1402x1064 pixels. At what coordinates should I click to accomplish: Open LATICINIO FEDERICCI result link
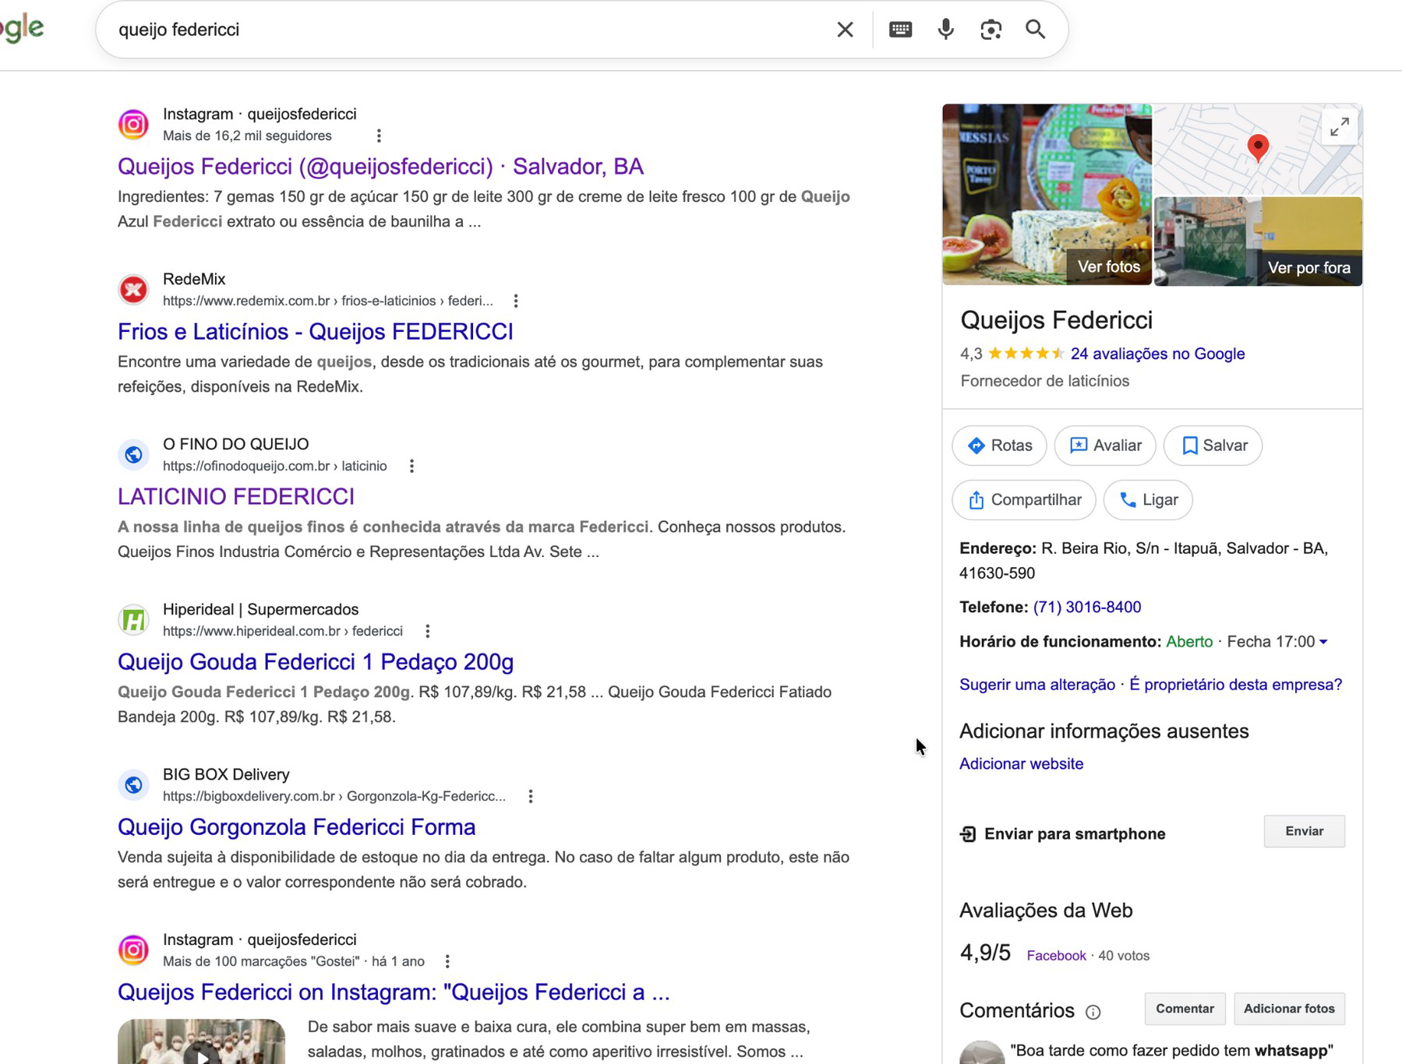pos(236,497)
